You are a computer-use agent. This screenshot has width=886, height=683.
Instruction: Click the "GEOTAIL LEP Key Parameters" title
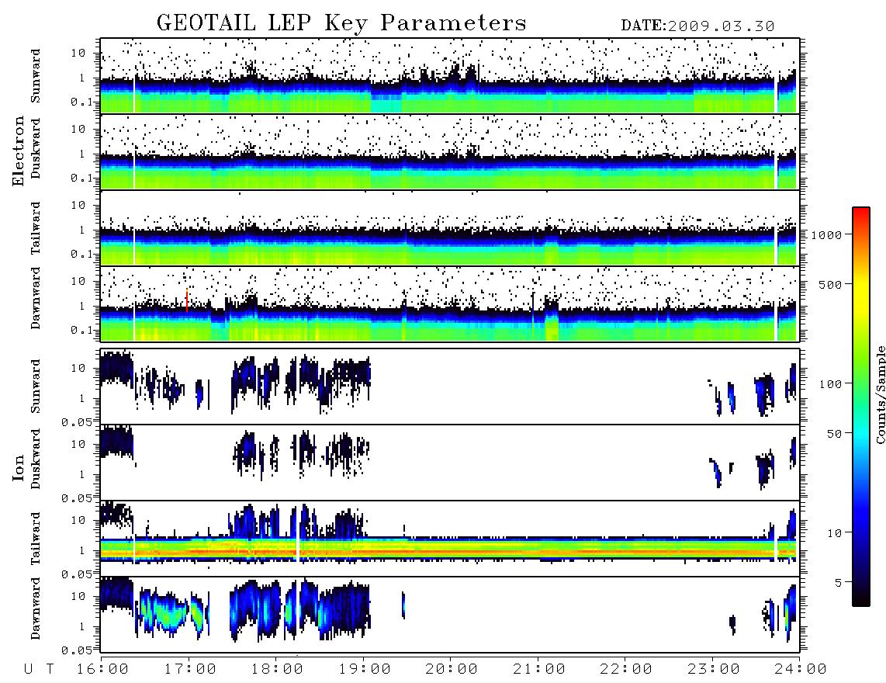pyautogui.click(x=341, y=23)
